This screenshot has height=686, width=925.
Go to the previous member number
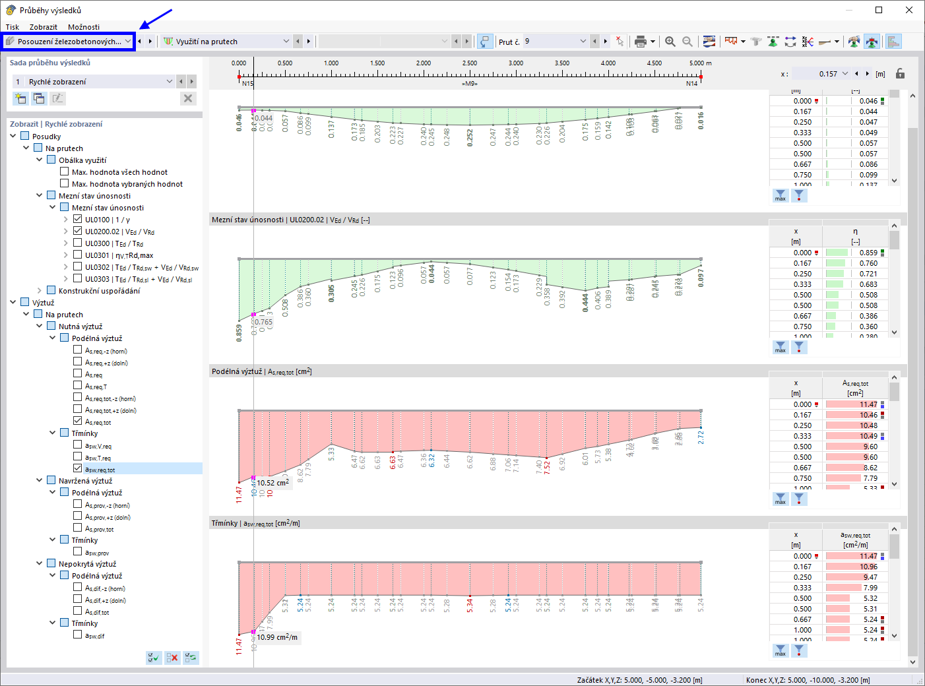595,42
